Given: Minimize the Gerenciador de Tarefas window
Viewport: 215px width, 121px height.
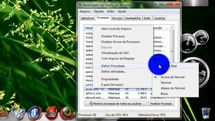Looking at the screenshot, I should point(158,4).
